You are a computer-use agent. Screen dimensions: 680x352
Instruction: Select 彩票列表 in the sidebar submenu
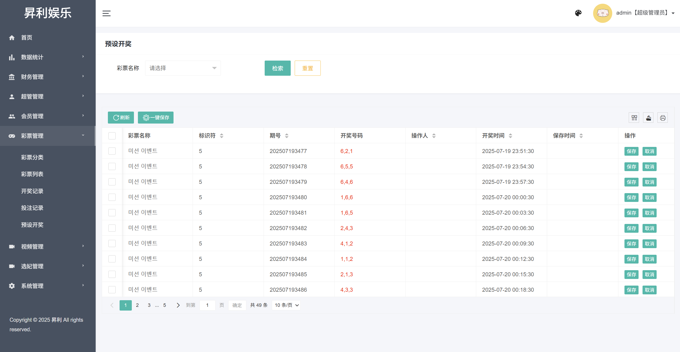point(32,174)
